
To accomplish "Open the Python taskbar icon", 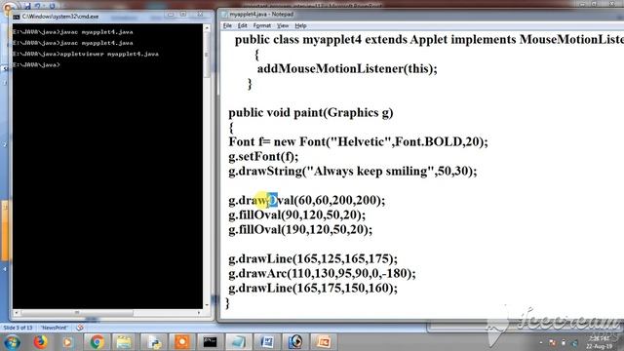I will click(x=153, y=342).
